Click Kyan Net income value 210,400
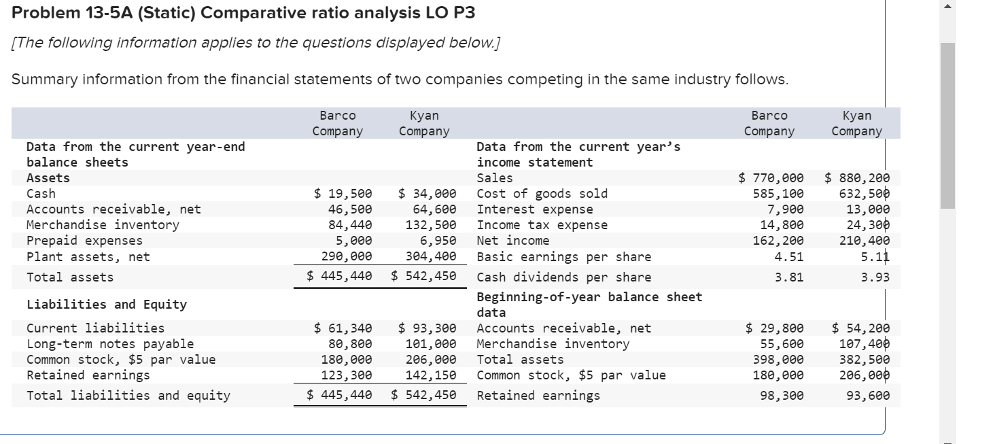Screen dimensions: 995x444 (x=865, y=241)
